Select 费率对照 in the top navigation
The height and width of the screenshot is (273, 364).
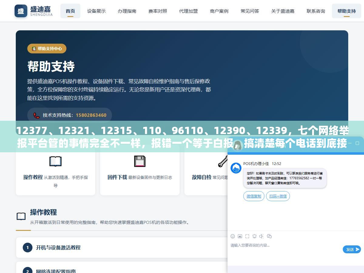tap(158, 11)
